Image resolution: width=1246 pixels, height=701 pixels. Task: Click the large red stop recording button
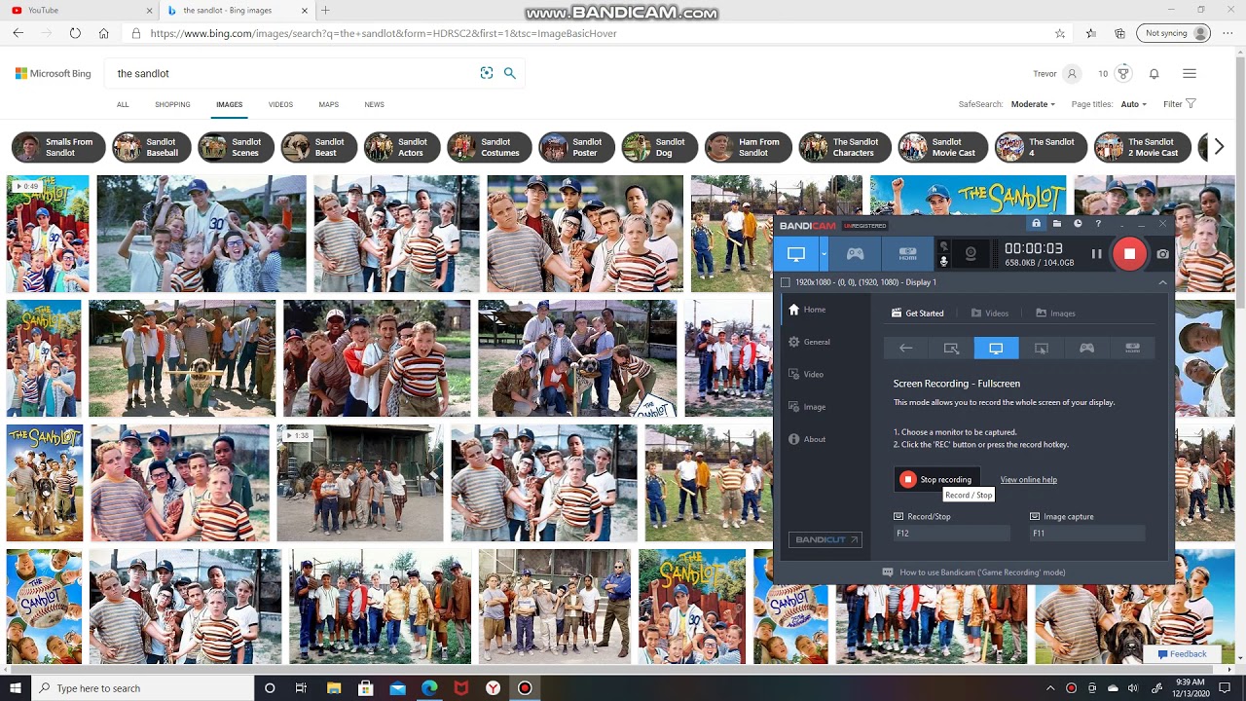click(1129, 254)
